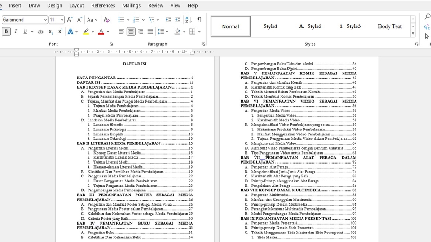
Task: Toggle Strikethrough formatting
Action: [x=40, y=31]
